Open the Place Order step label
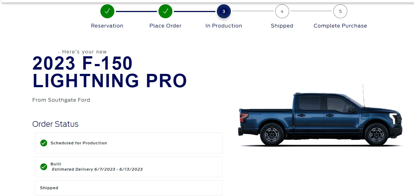 [165, 26]
